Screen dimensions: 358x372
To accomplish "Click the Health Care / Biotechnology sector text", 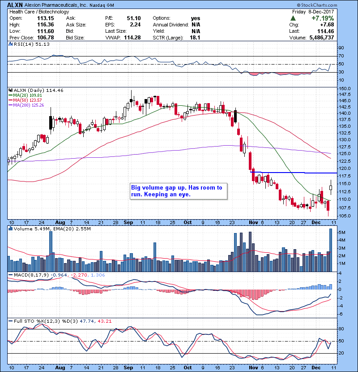I will [x=39, y=12].
